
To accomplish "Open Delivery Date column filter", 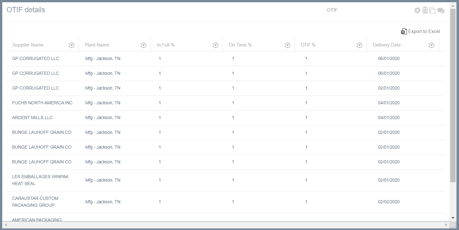I will [432, 45].
